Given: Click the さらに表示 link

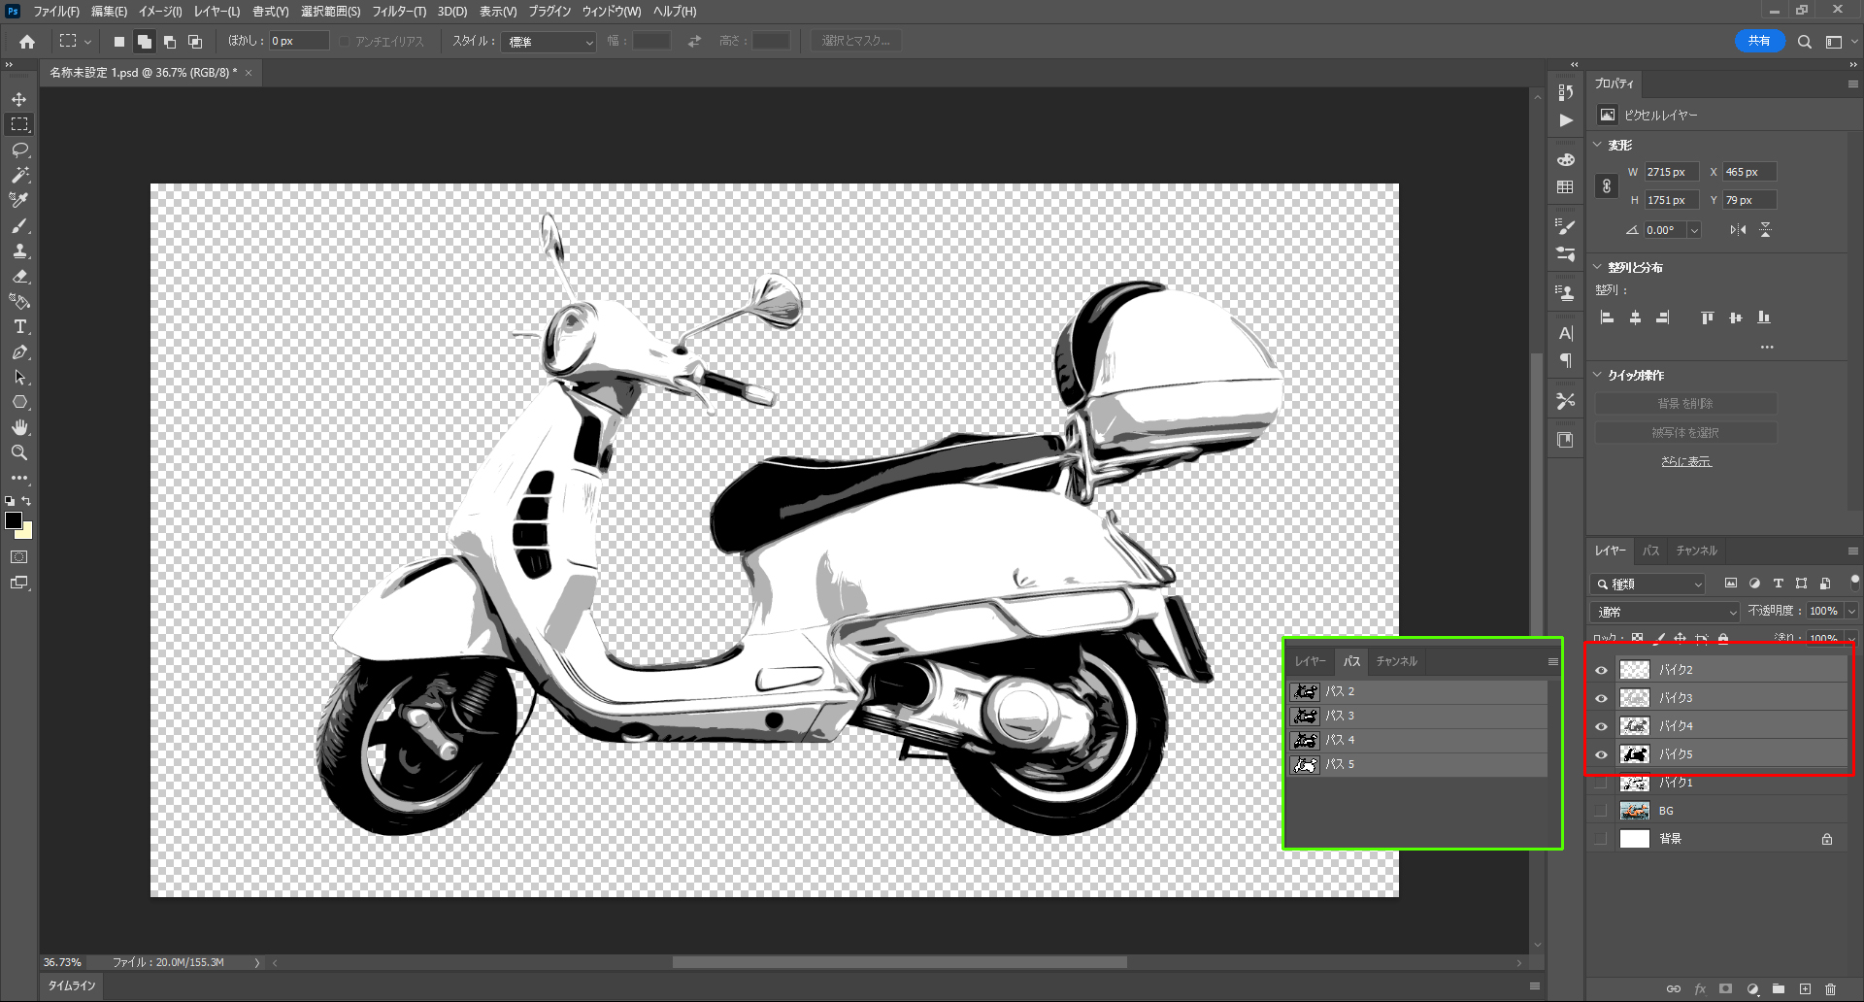Looking at the screenshot, I should [1685, 461].
